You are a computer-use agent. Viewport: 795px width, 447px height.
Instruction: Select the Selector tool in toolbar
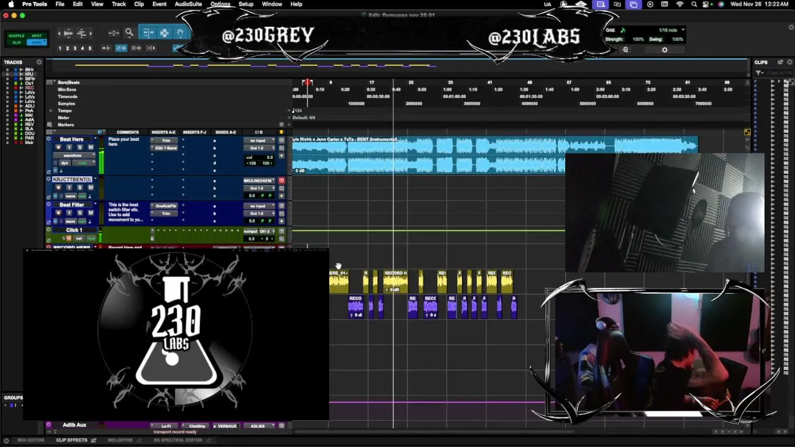click(x=164, y=33)
